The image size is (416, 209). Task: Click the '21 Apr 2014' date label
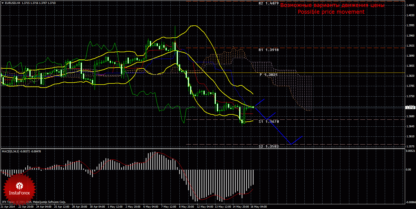[8, 207]
